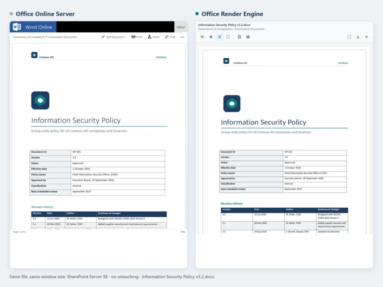
Task: Open Find in the Word Online toolbar
Action: [x=170, y=37]
